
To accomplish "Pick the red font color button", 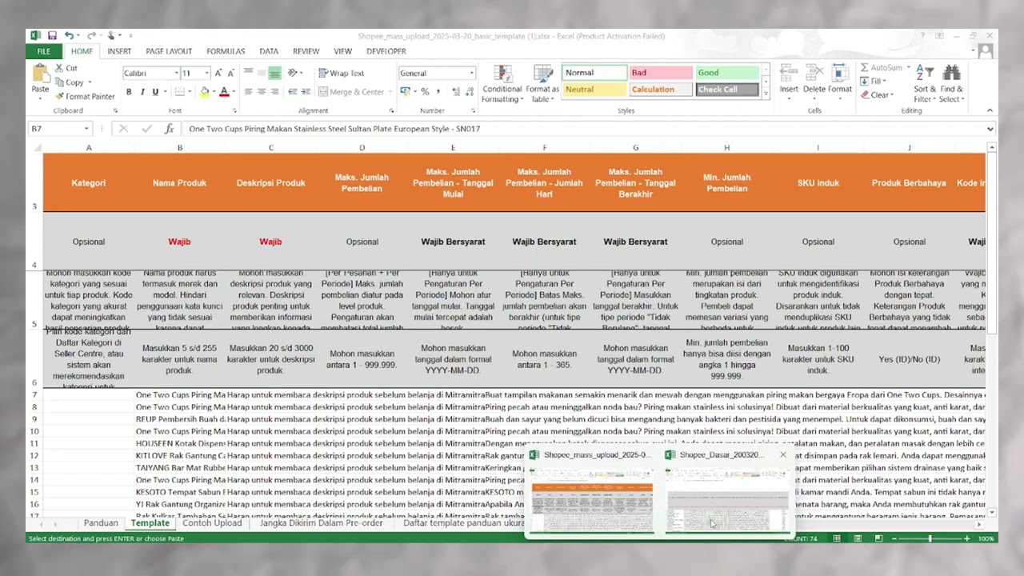I will tap(224, 92).
